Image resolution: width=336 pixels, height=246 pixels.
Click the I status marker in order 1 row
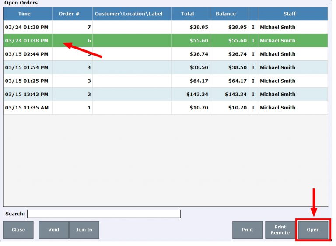[253, 108]
